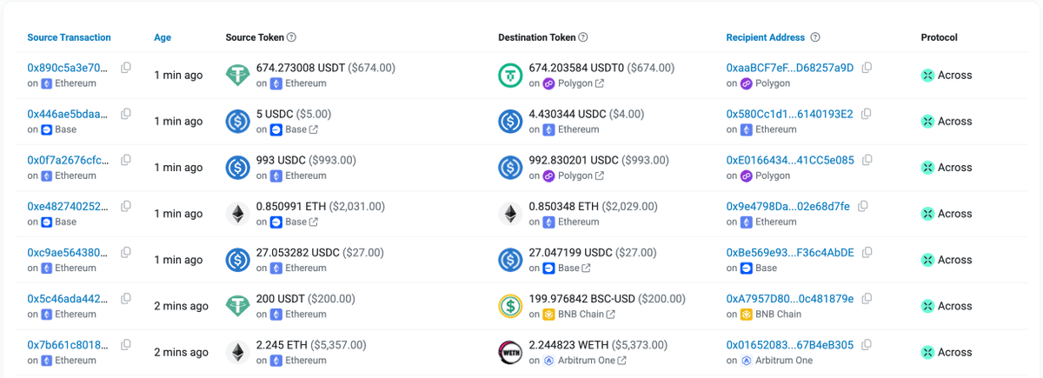Click the '2 mins ago' age for 0x5c46ada442

point(181,306)
